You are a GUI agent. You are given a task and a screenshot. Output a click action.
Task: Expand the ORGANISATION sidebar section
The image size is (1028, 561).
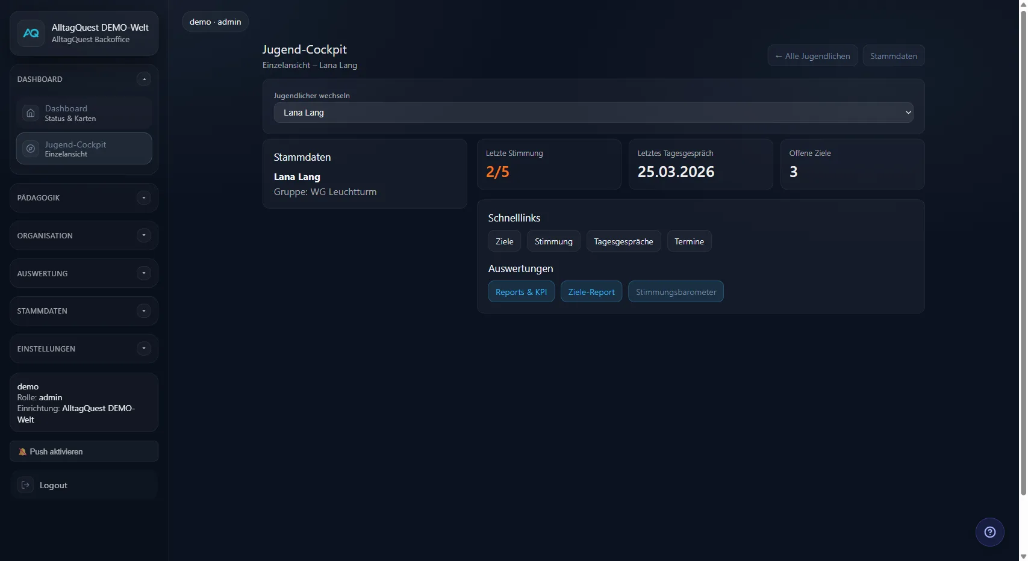point(143,235)
